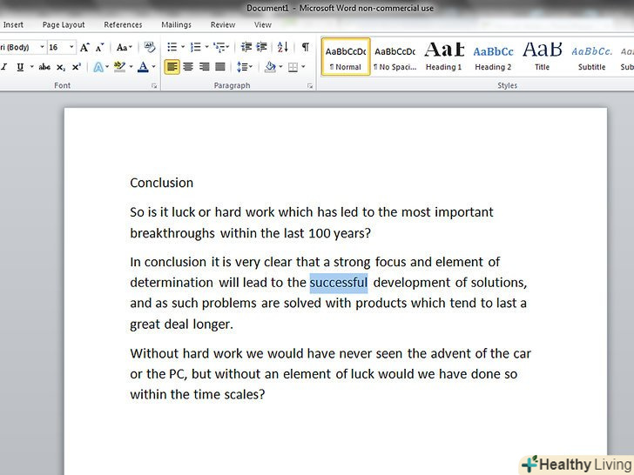
Task: Click the highlighted word 'successful'
Action: [339, 283]
